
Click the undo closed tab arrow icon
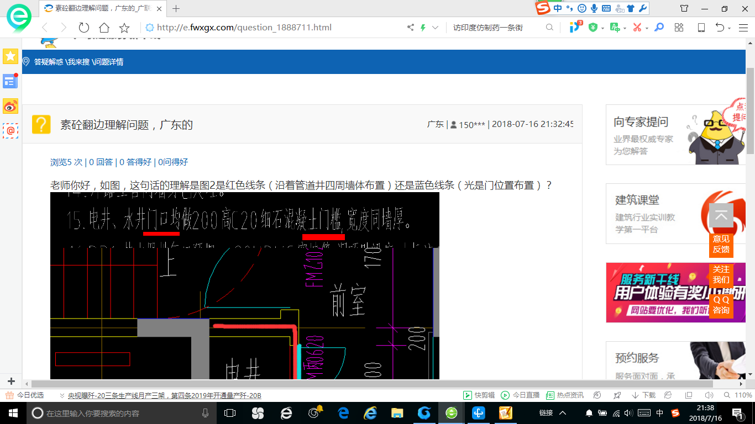coord(720,28)
